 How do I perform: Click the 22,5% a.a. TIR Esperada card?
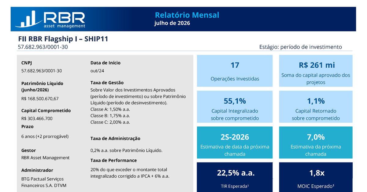(235, 177)
